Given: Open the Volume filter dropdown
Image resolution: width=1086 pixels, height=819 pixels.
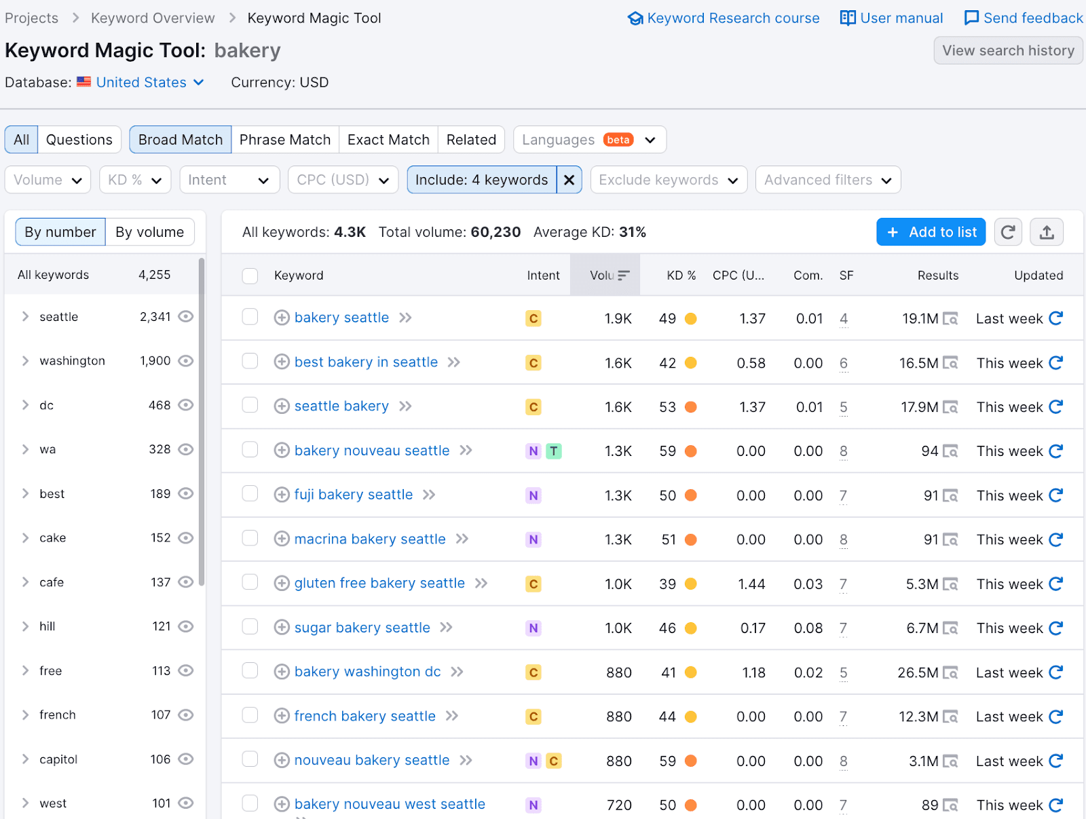Looking at the screenshot, I should pos(48,180).
